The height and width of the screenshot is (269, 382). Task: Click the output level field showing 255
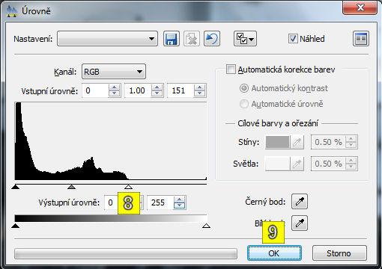coord(160,202)
